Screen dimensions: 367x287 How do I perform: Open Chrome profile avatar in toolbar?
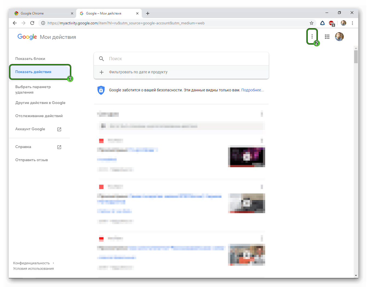click(344, 23)
